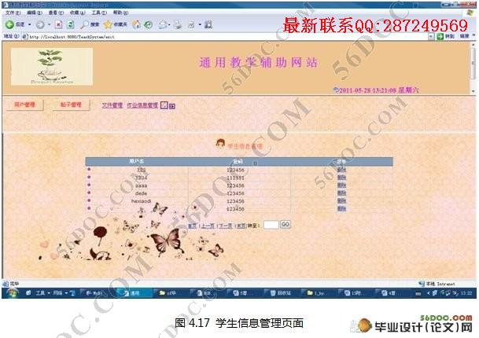Click the 帖子管理 button
479x338 pixels.
(71, 105)
